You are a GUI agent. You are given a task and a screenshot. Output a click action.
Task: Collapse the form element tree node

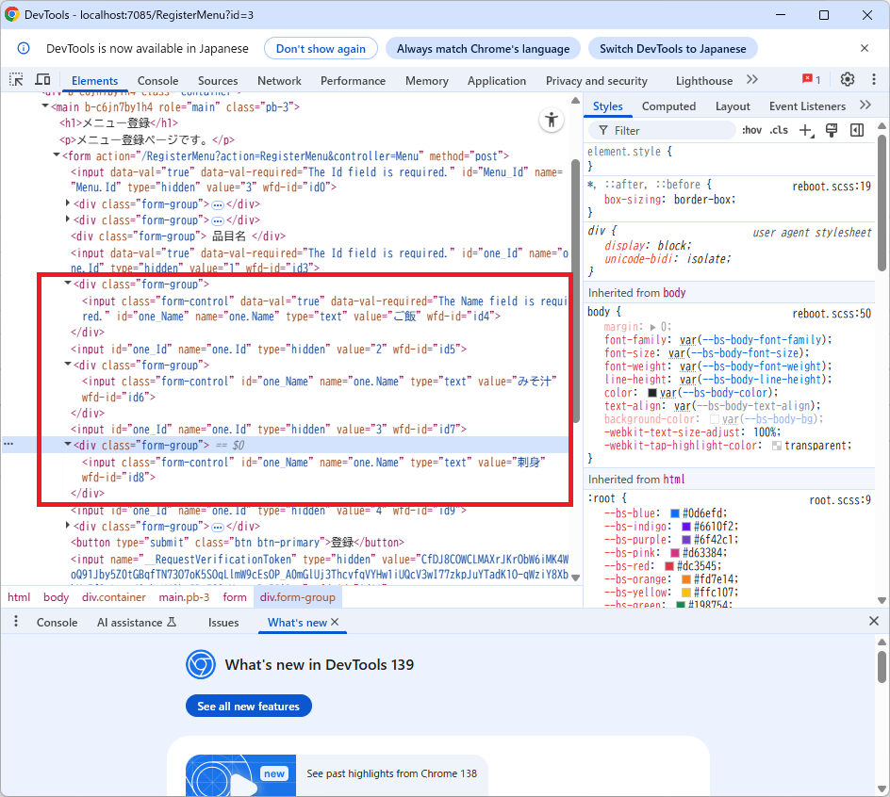(56, 155)
